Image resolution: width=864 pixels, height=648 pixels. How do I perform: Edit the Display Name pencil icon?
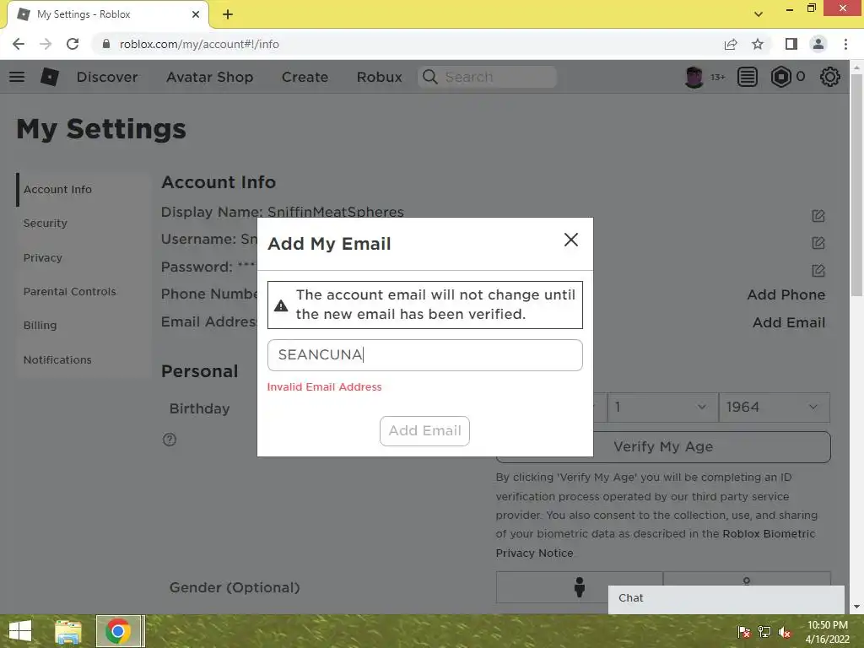click(818, 216)
